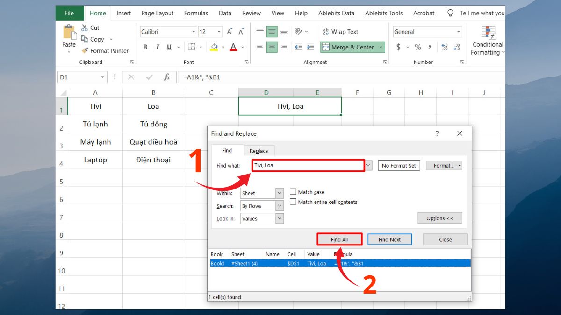
Task: Click the Find All button
Action: coord(339,239)
